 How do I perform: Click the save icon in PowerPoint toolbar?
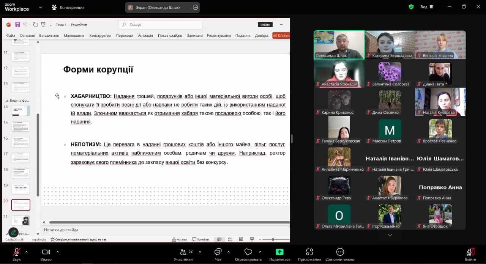pos(17,25)
